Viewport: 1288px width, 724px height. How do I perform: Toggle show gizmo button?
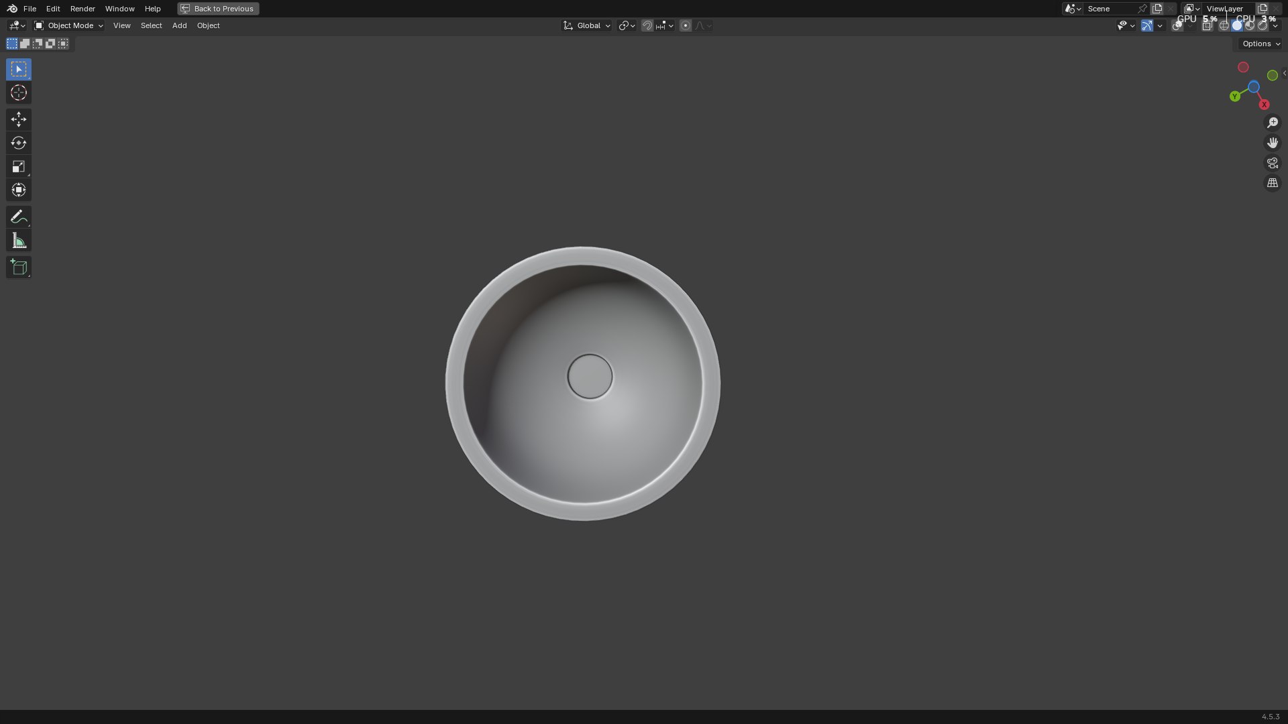pyautogui.click(x=1147, y=25)
